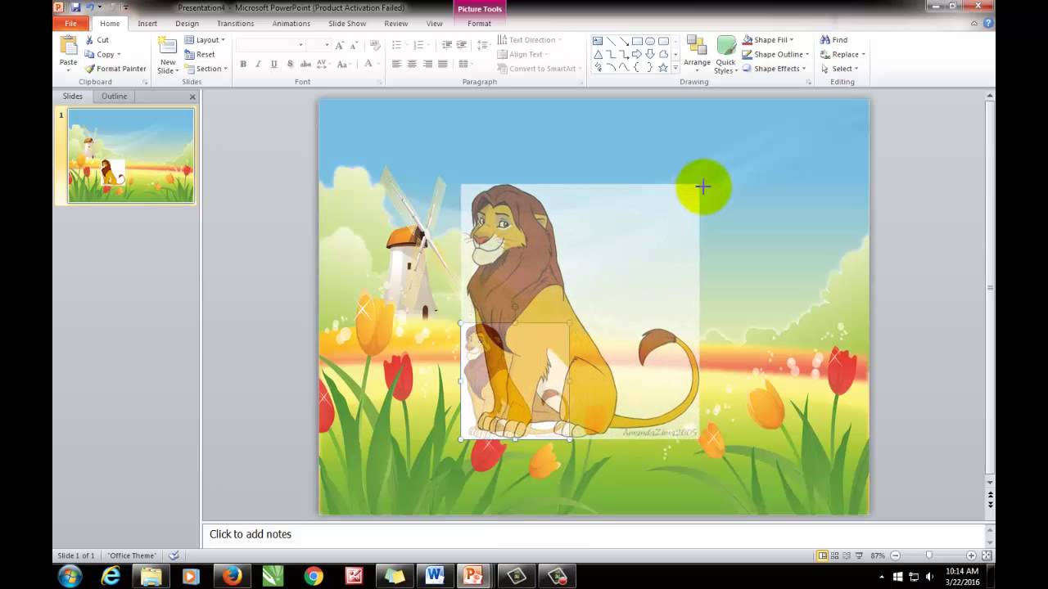Click the Paste clipboard icon
This screenshot has height=589, width=1048.
[x=68, y=46]
